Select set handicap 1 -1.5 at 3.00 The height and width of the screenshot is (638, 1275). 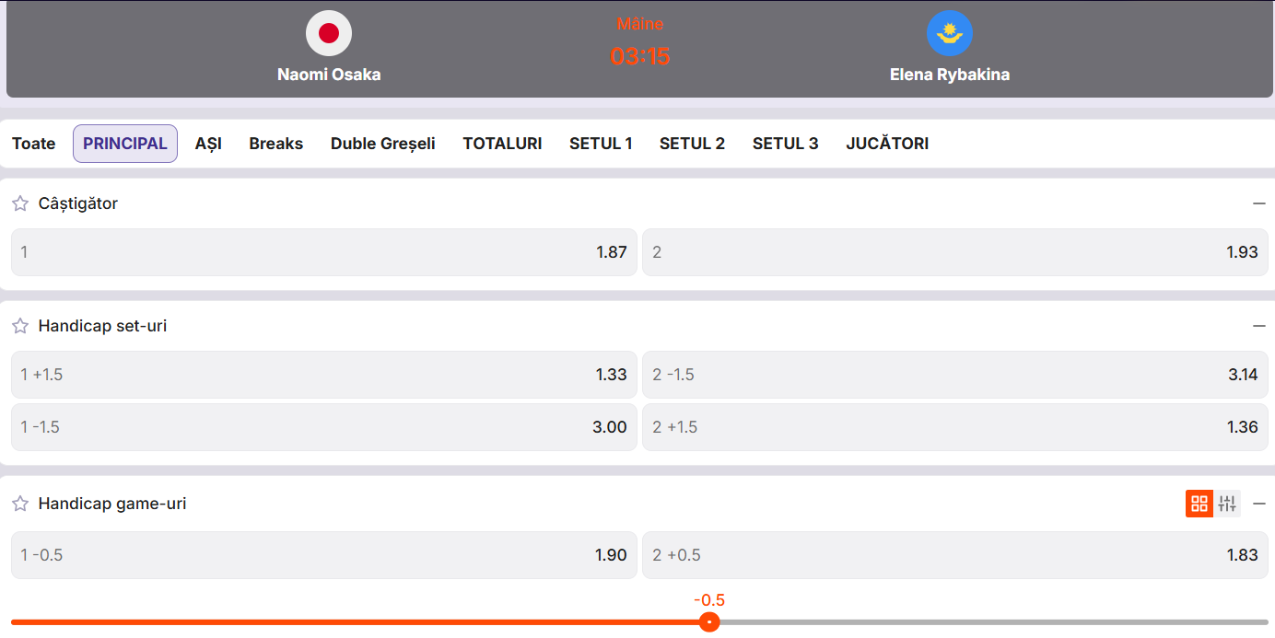pyautogui.click(x=324, y=427)
